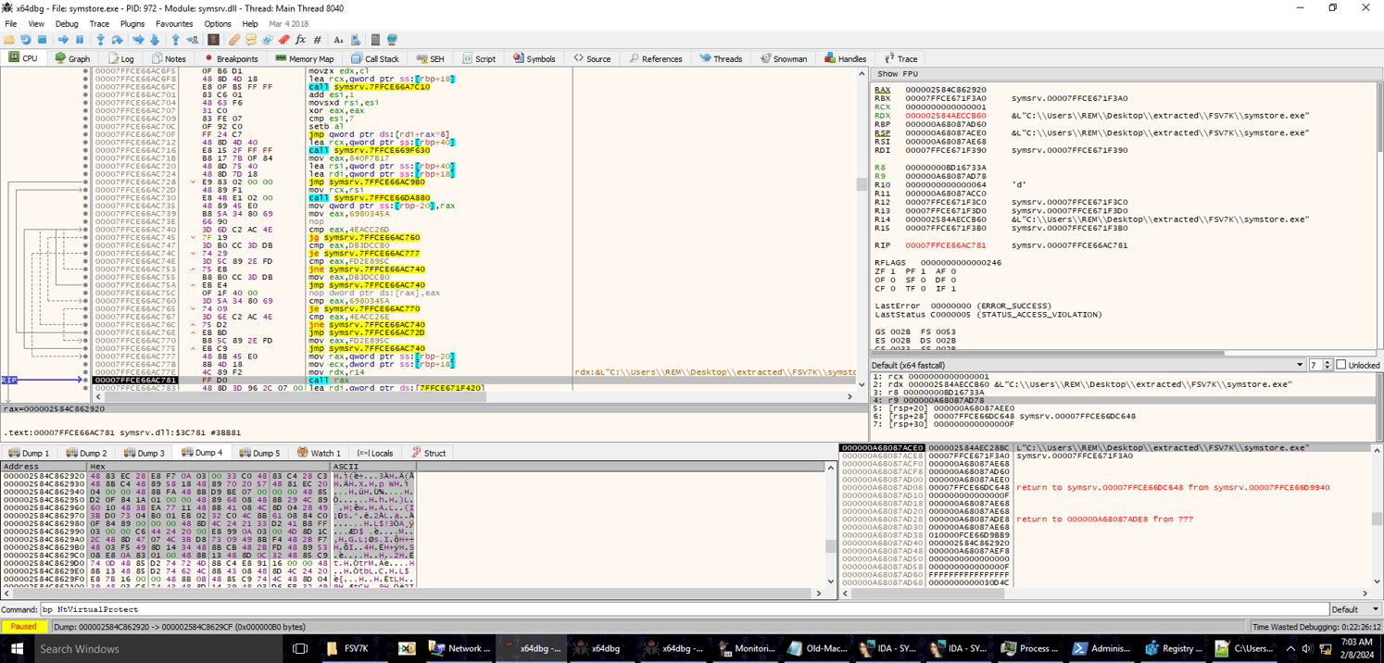Switch to the Graph tab

(x=72, y=58)
